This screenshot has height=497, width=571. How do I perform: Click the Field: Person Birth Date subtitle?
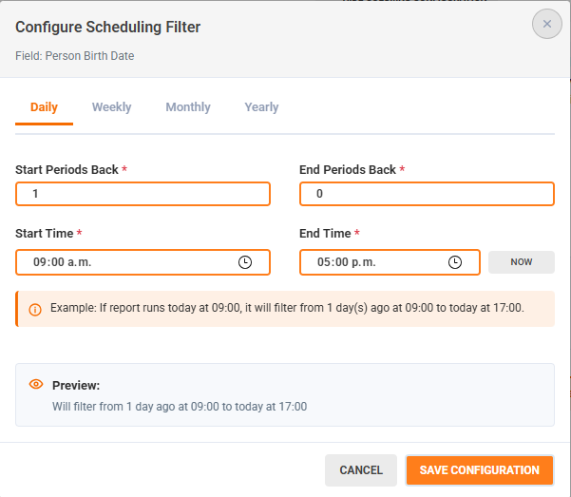click(x=75, y=56)
